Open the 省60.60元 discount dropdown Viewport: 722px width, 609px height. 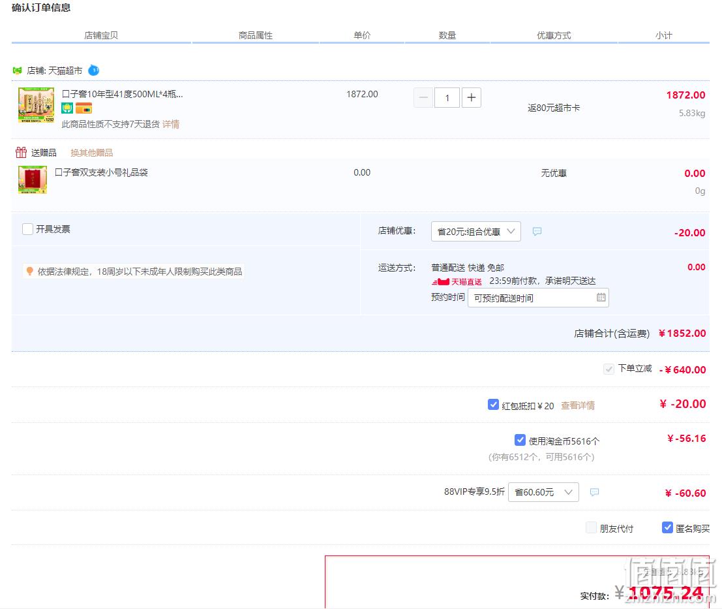543,492
